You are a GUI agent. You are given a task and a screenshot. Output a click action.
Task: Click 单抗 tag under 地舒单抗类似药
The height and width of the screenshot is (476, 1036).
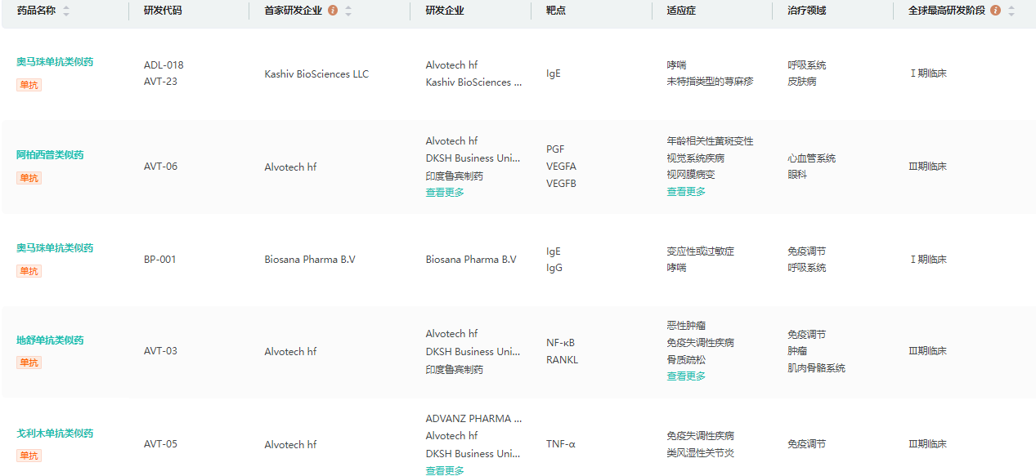pos(29,363)
